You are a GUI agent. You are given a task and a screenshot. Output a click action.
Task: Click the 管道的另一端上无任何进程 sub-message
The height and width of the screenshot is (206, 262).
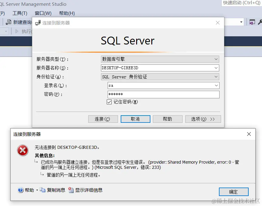[73, 175]
